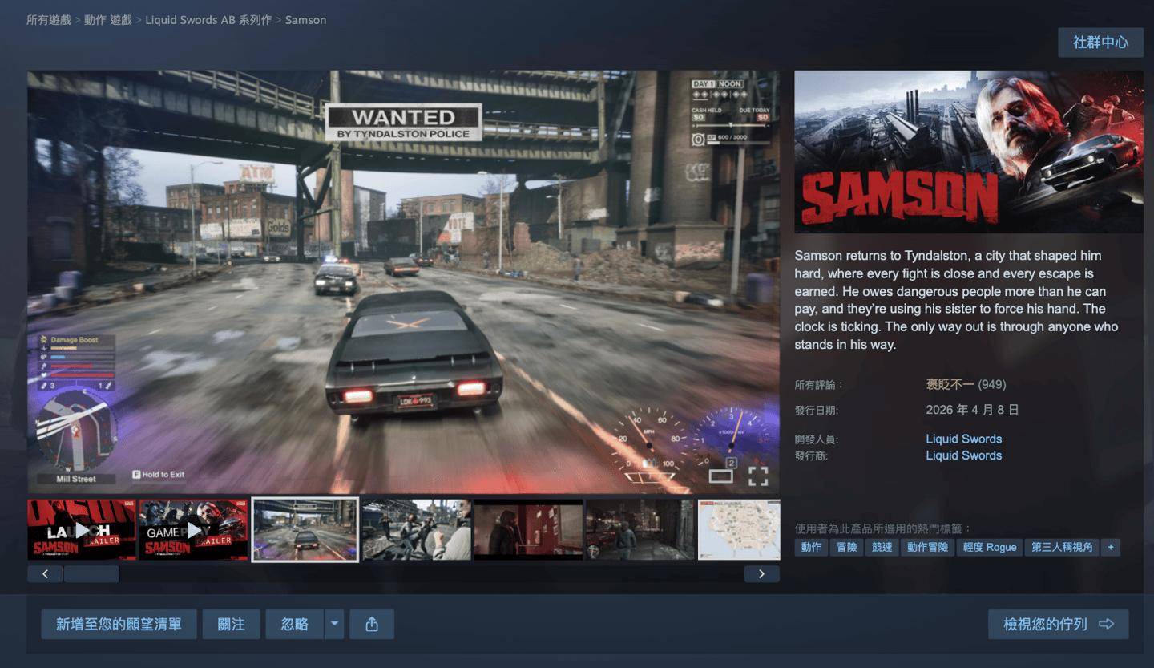Open the 社群中心 community hub
The image size is (1154, 668).
point(1100,43)
